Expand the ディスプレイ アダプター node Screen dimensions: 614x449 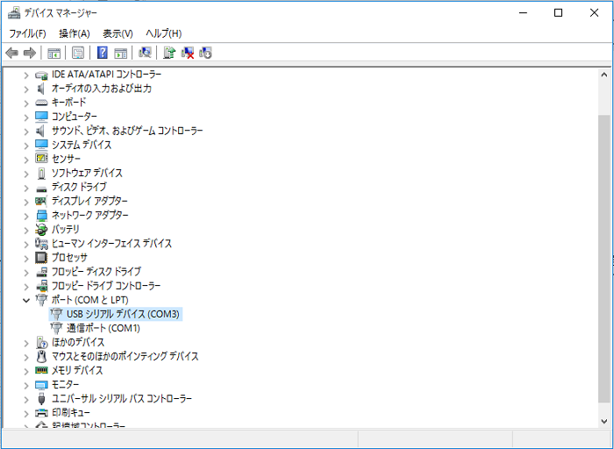click(25, 201)
